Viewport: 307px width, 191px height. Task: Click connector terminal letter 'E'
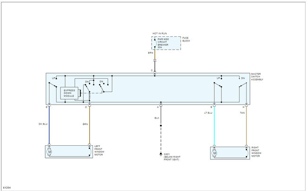click(x=46, y=107)
